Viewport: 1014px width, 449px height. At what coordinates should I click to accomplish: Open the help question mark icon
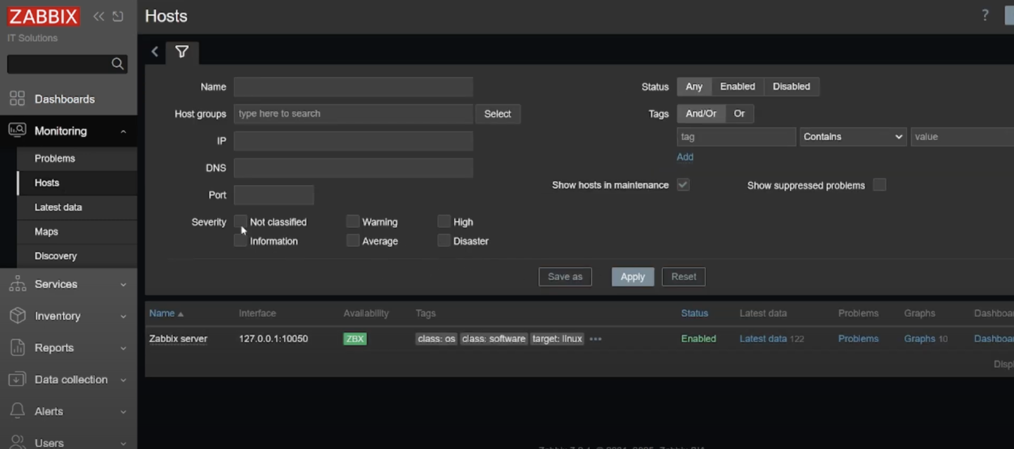pos(985,15)
